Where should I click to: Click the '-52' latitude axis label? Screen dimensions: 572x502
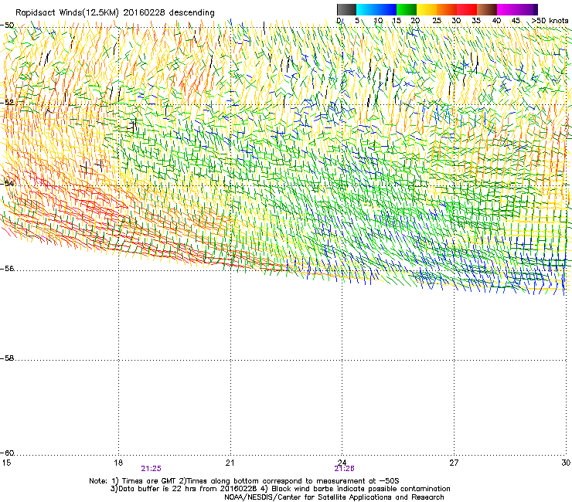click(7, 103)
